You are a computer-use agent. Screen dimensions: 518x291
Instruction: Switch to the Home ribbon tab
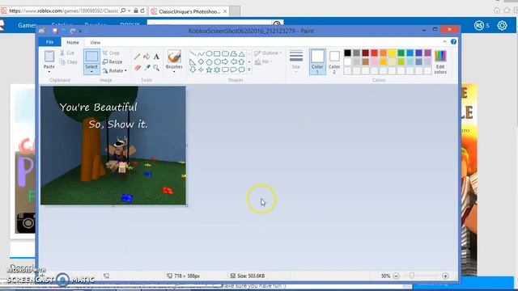coord(73,42)
